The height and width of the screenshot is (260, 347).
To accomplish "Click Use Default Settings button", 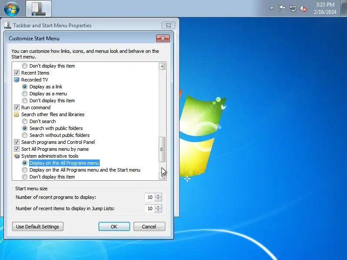I will point(38,227).
